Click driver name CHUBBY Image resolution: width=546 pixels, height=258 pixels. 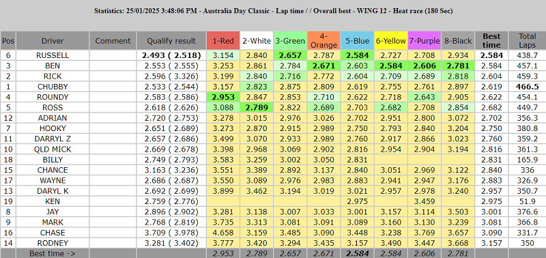coord(53,87)
